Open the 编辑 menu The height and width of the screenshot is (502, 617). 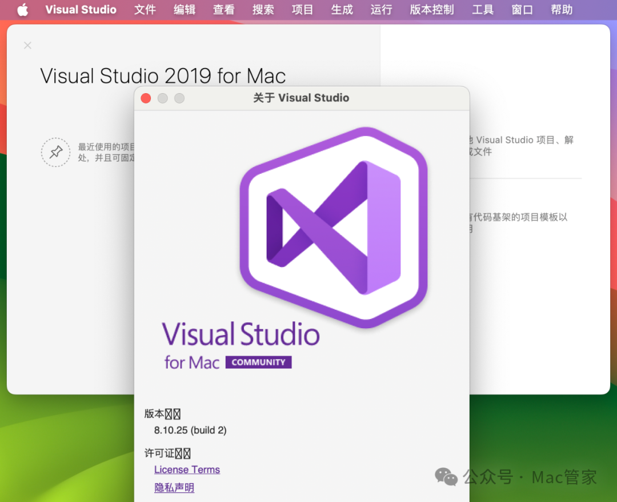[184, 10]
